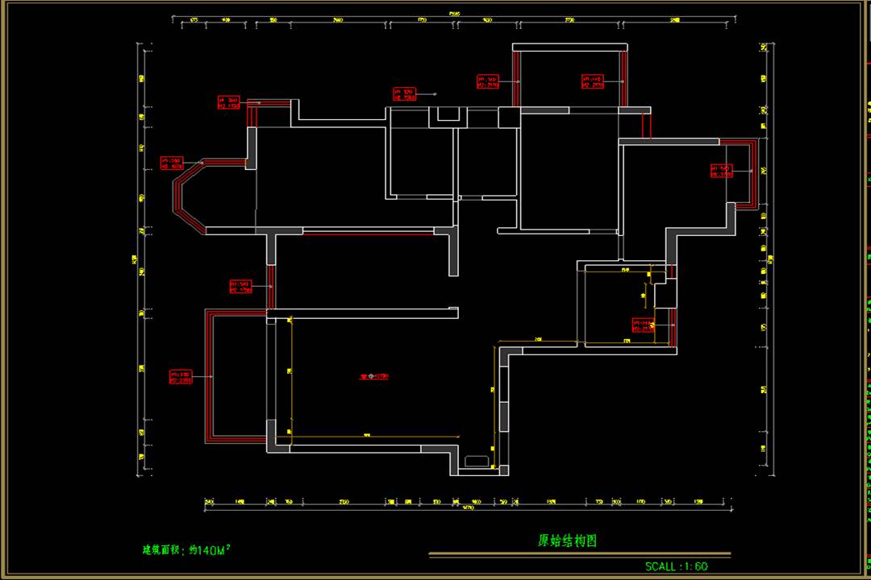871x580 pixels.
Task: Select the left red tag of top balcony
Action: (x=487, y=81)
